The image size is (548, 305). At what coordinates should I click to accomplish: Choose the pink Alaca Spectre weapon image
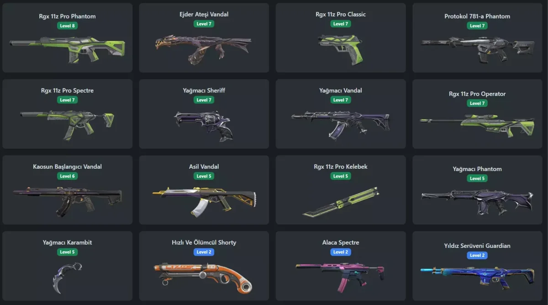[x=341, y=276]
